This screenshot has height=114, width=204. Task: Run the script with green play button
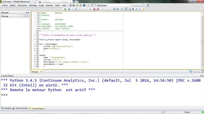coord(65,9)
